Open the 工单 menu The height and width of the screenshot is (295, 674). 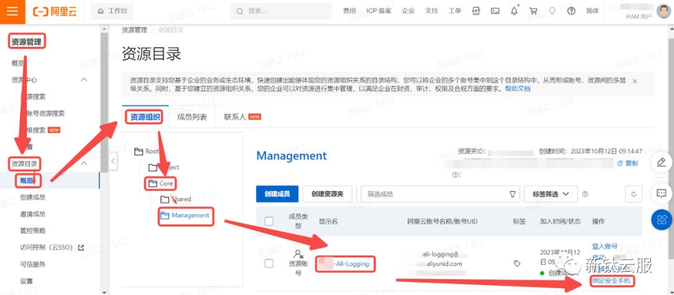[x=455, y=11]
